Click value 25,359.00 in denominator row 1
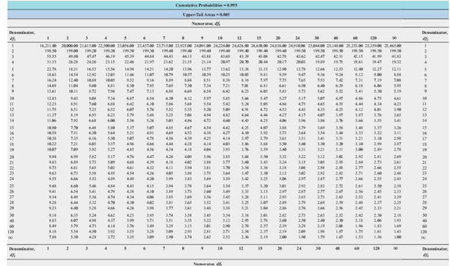 coord(374,45)
